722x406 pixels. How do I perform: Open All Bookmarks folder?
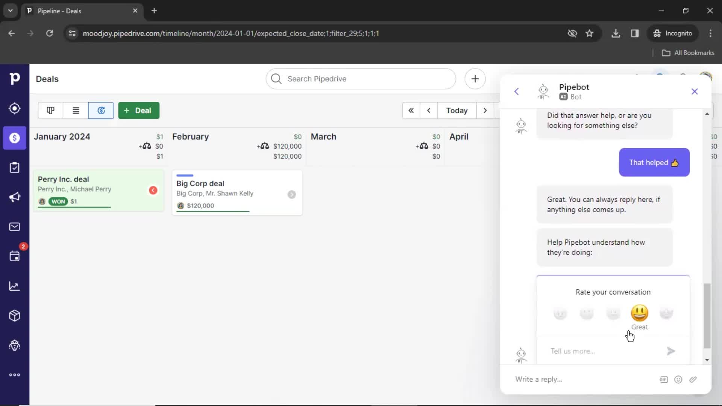pyautogui.click(x=688, y=53)
